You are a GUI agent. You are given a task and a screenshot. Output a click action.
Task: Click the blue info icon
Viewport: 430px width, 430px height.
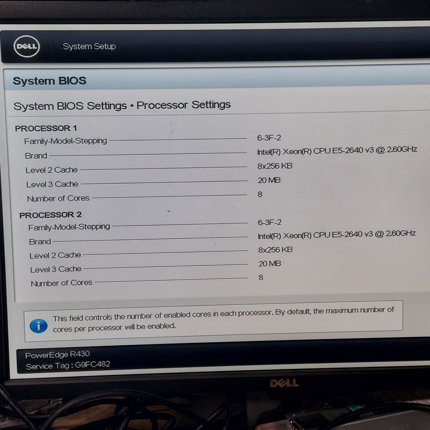39,326
